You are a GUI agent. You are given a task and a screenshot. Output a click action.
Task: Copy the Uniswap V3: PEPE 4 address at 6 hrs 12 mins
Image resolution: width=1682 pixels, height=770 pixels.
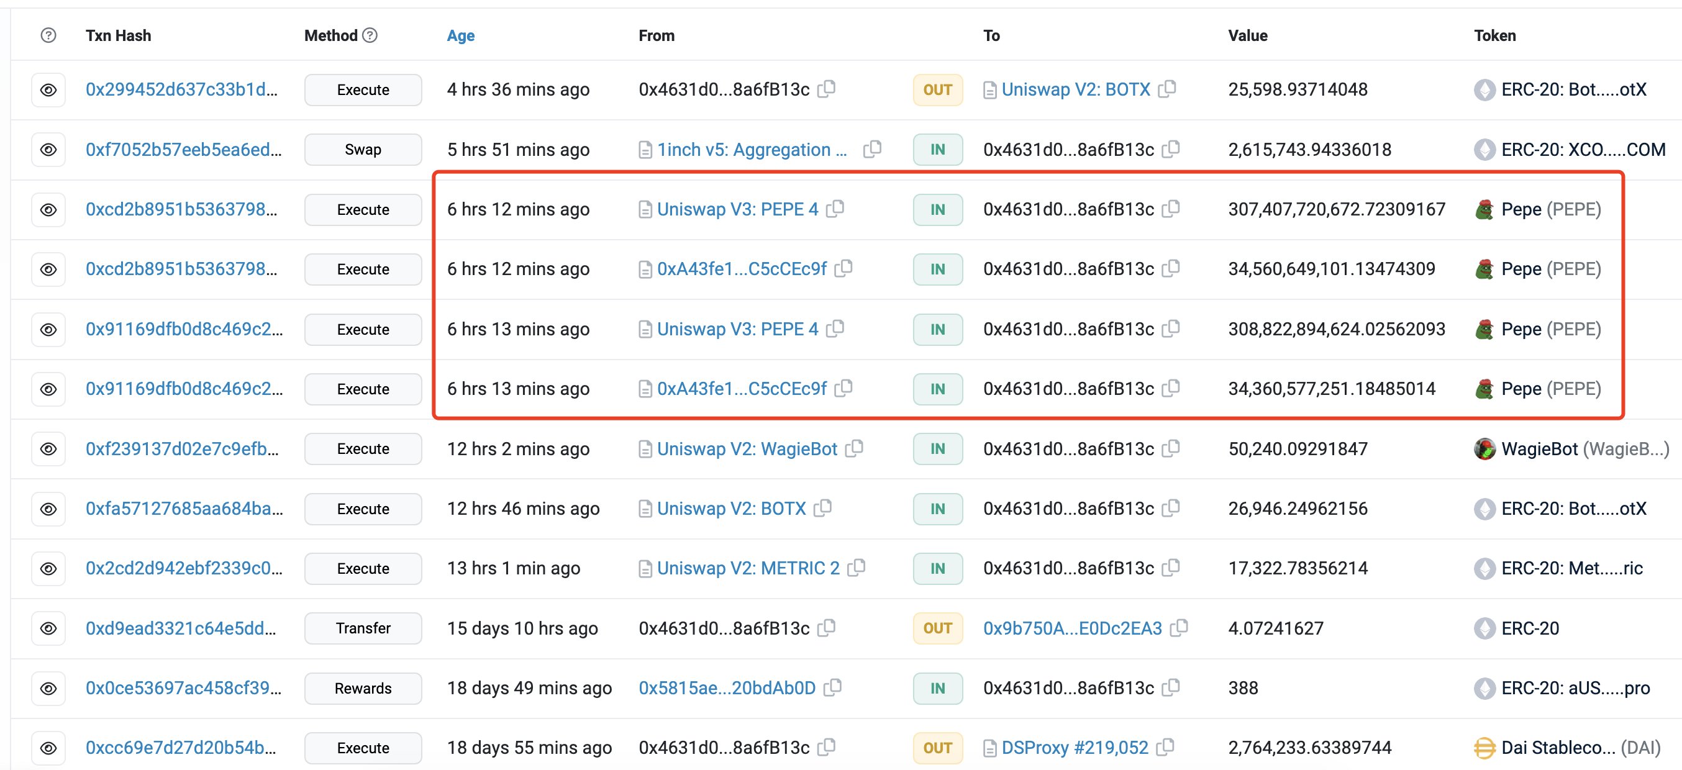coord(835,209)
